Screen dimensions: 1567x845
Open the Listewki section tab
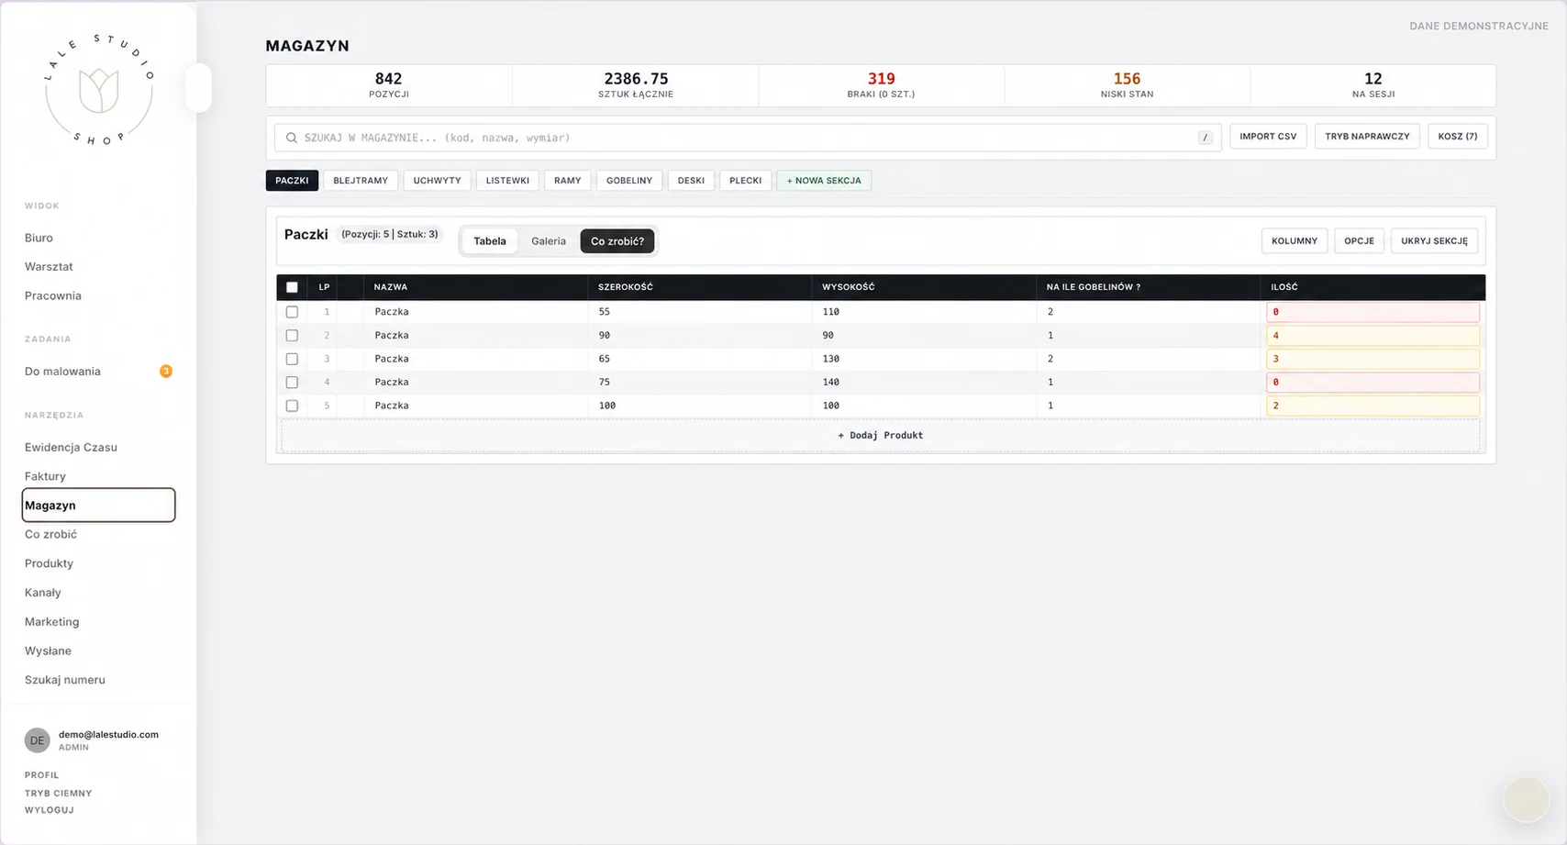click(x=507, y=181)
